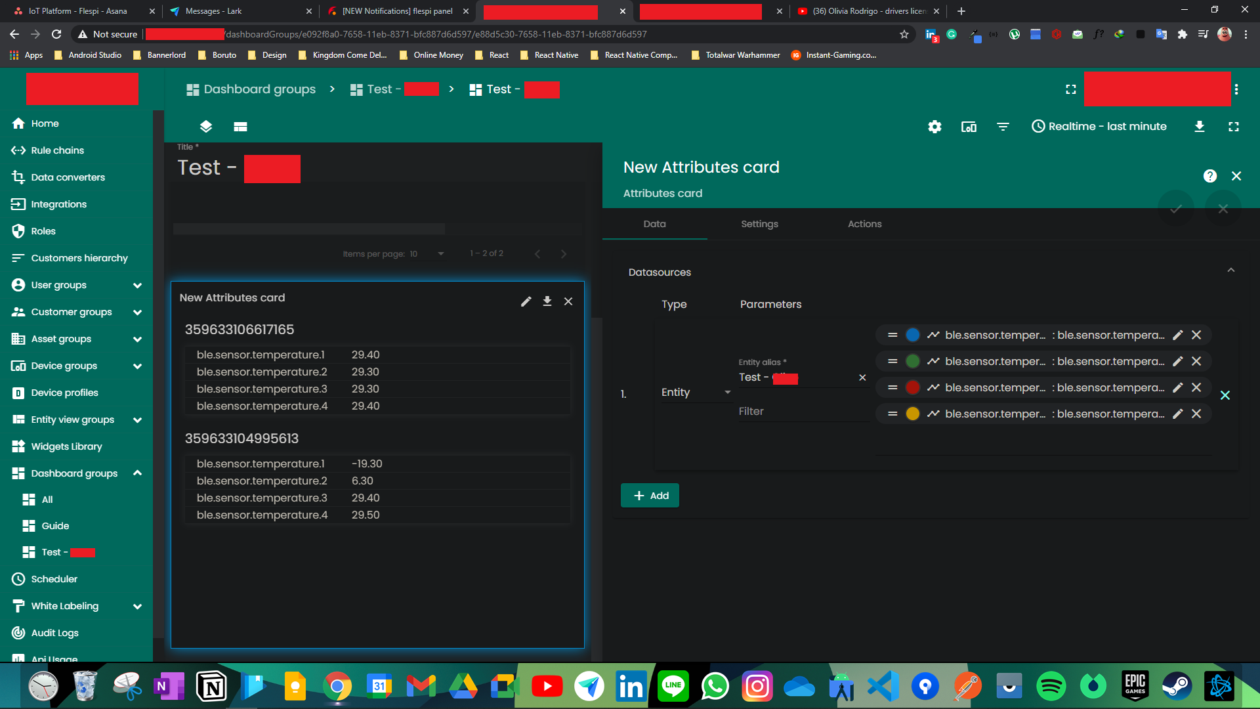This screenshot has width=1260, height=709.
Task: Switch to the Actions tab
Action: (864, 224)
